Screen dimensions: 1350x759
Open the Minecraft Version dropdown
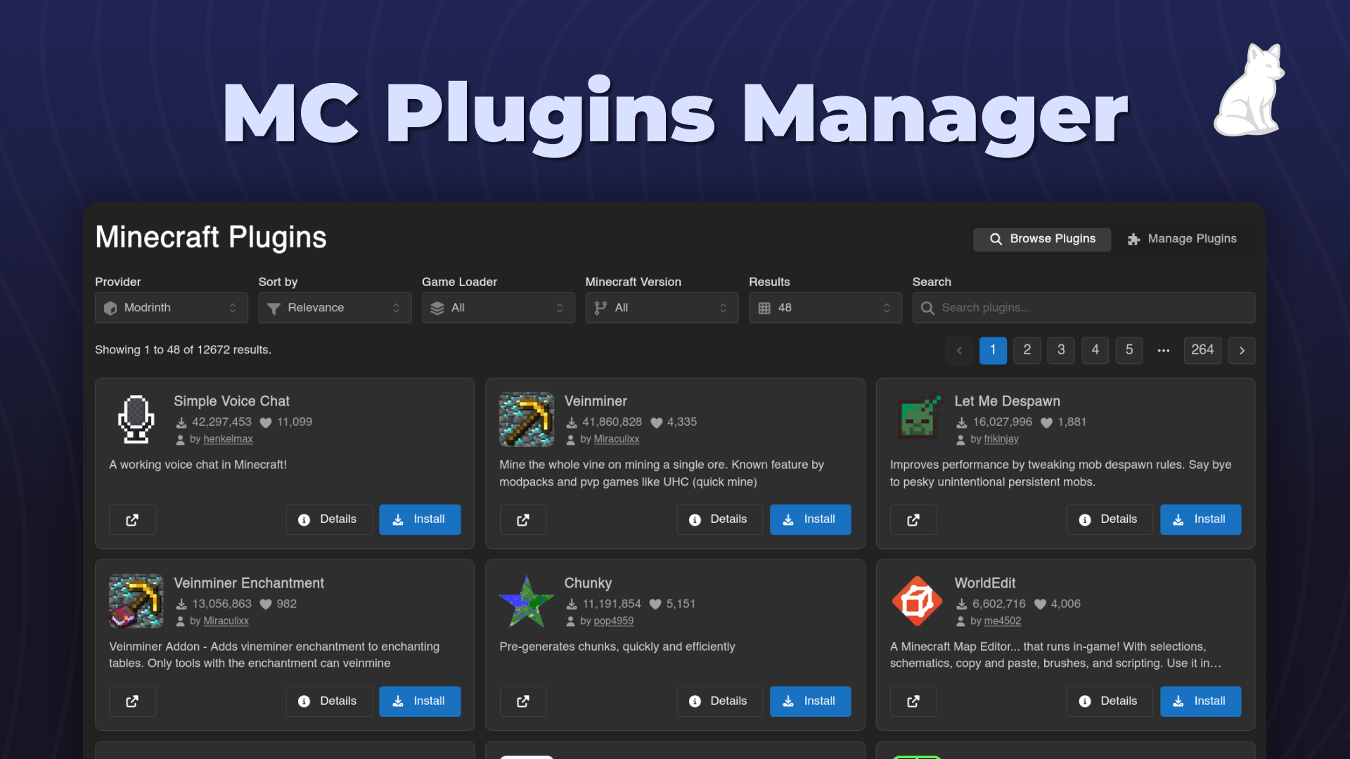[661, 308]
